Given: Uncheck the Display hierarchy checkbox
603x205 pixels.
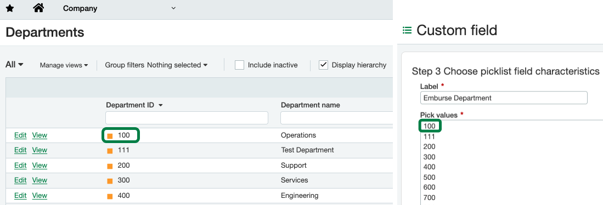Looking at the screenshot, I should [323, 65].
